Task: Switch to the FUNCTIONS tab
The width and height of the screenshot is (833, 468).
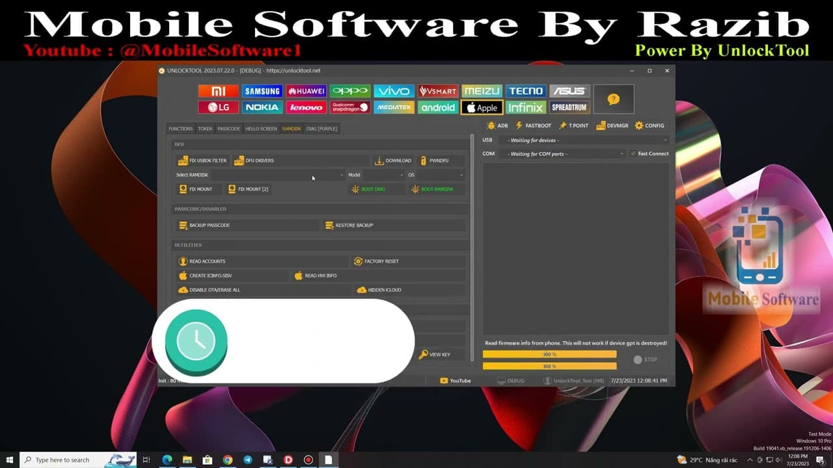Action: pyautogui.click(x=181, y=129)
